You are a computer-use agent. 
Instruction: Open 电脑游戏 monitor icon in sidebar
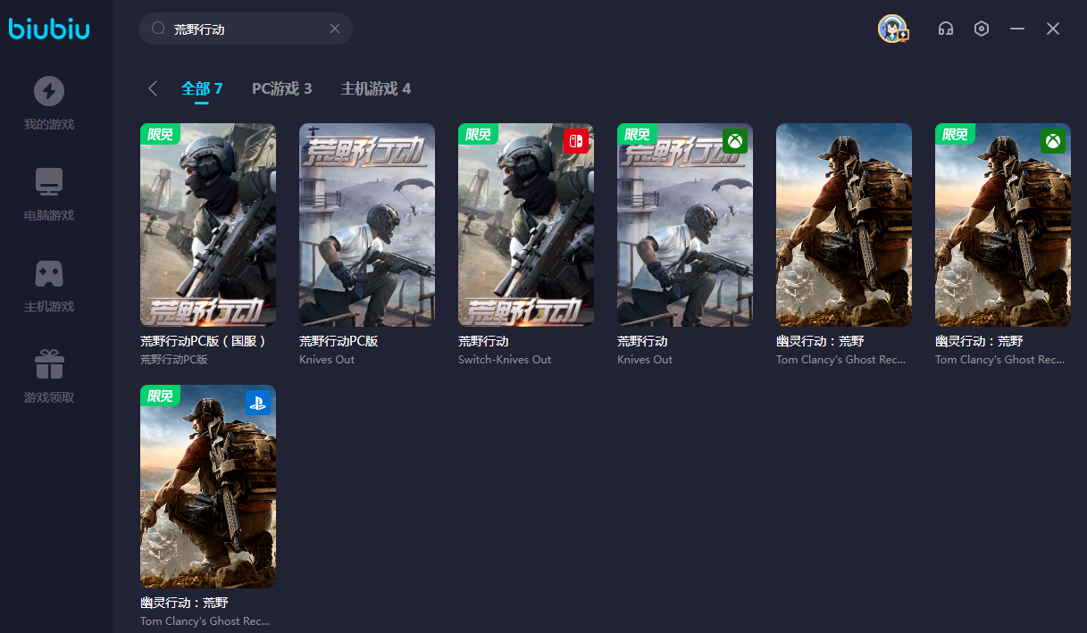49,182
